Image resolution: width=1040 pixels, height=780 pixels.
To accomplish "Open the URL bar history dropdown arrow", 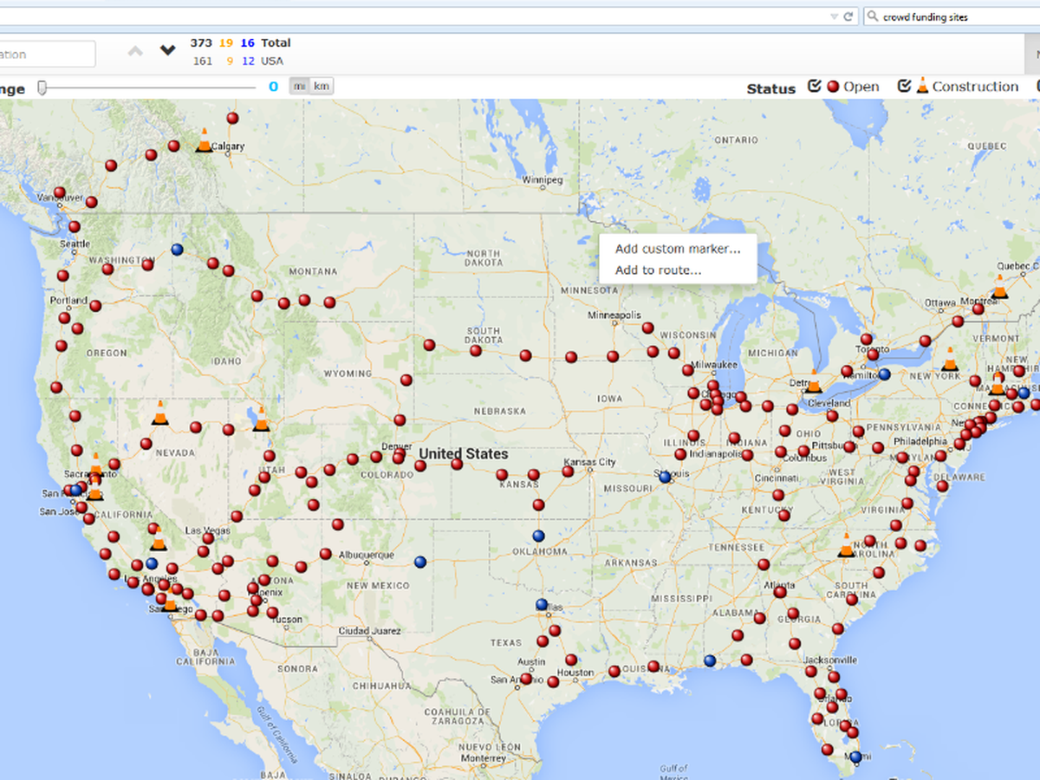I will click(x=834, y=16).
